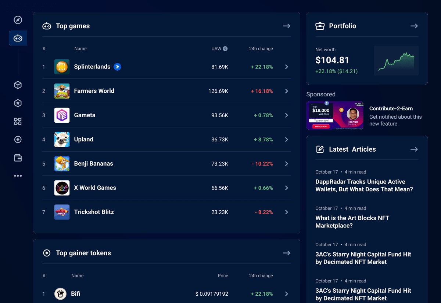
Task: Click the 24h change header in Top games
Action: coord(261,49)
